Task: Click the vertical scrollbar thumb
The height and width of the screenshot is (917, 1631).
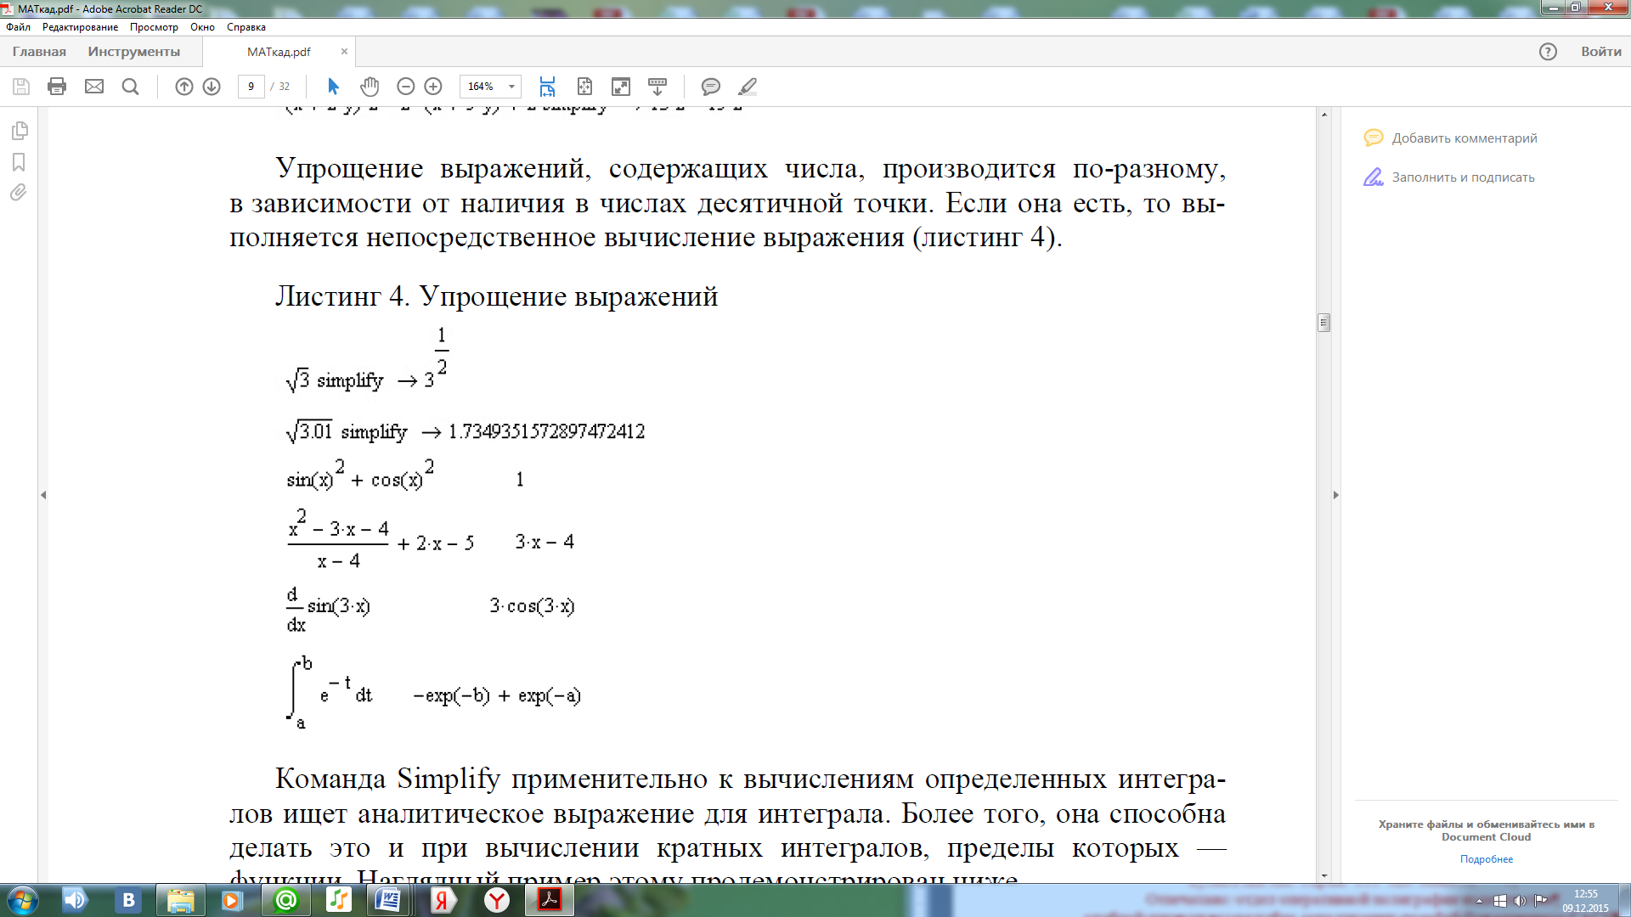Action: 1323,323
